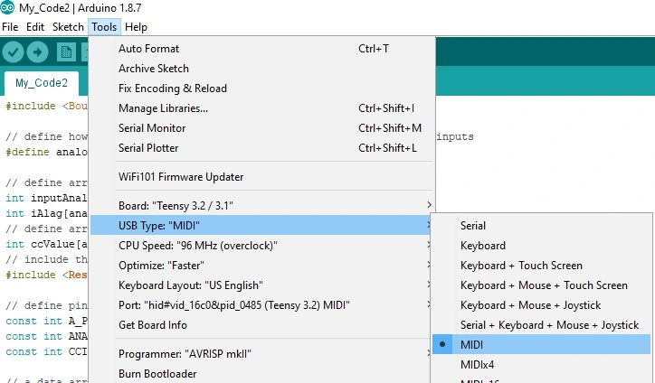Click the Upload arrow toolbar icon
This screenshot has height=383, width=655.
[38, 52]
